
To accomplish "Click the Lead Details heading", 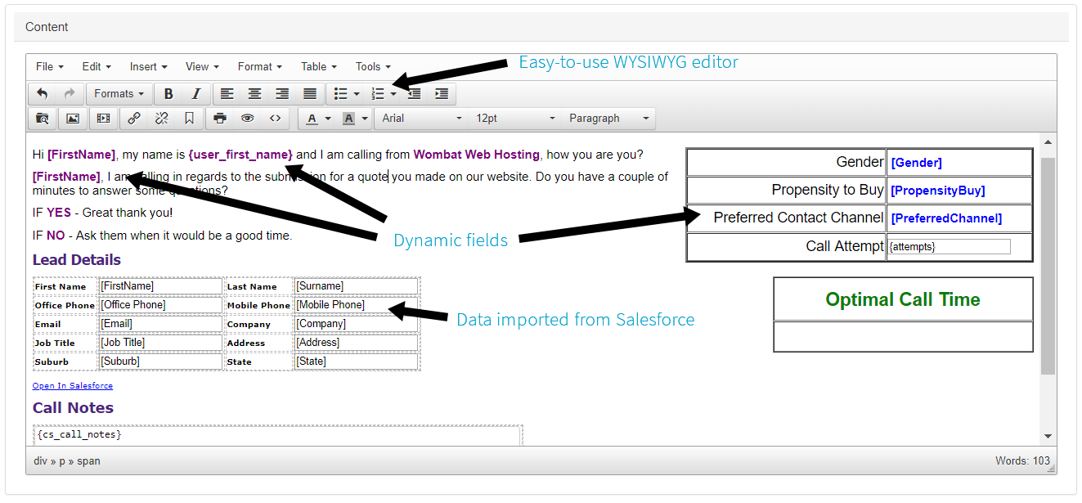I will click(77, 260).
